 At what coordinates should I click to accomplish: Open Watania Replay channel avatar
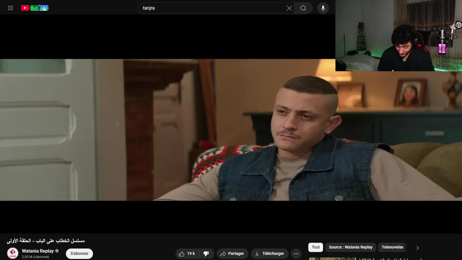pyautogui.click(x=13, y=253)
